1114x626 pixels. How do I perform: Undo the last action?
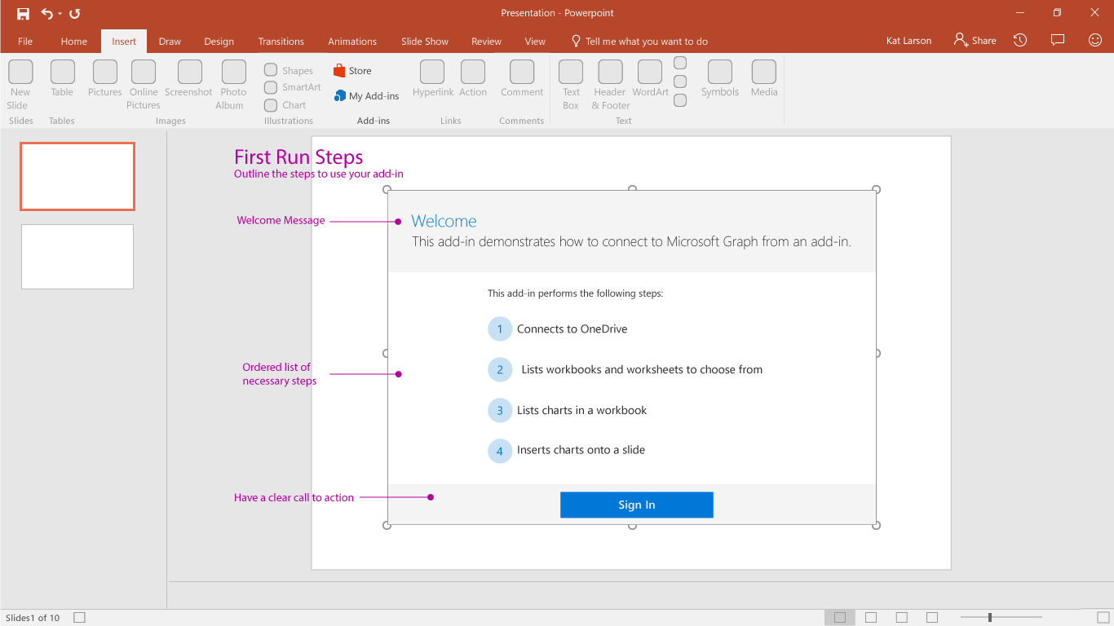(x=46, y=13)
